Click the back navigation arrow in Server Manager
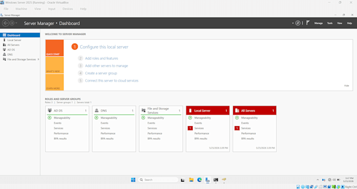 click(x=5, y=23)
